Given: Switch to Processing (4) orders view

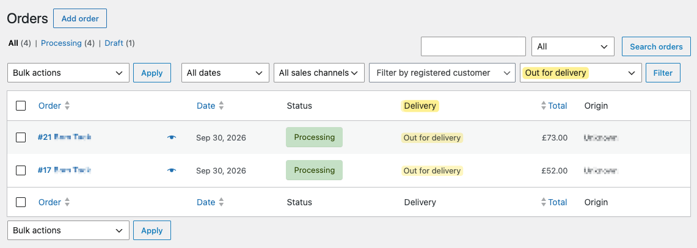Looking at the screenshot, I should 68,43.
